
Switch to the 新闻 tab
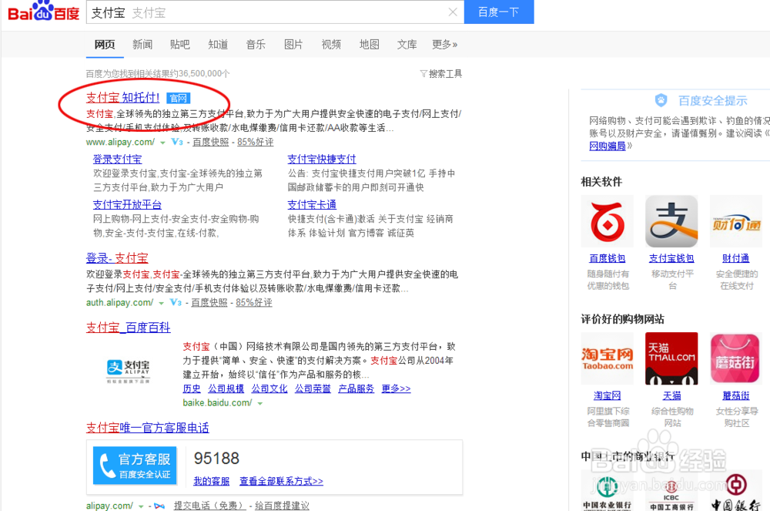142,45
